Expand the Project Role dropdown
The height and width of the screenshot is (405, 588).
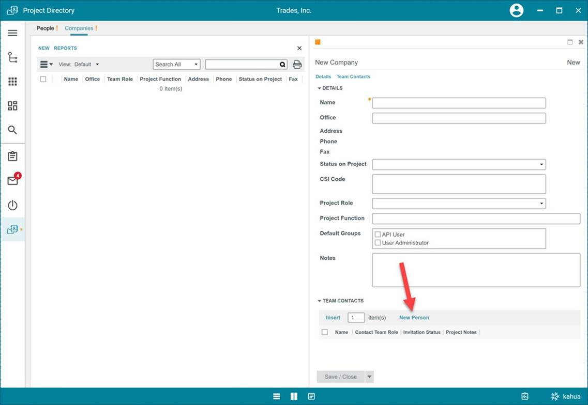[x=459, y=204]
